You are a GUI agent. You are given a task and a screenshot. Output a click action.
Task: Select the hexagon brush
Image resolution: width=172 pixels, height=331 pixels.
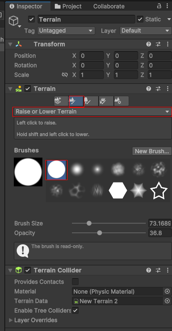coord(118,191)
